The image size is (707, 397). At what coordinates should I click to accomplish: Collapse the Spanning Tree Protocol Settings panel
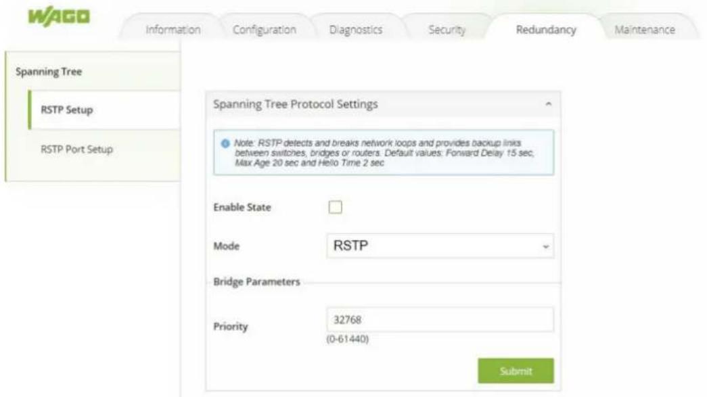pyautogui.click(x=548, y=104)
